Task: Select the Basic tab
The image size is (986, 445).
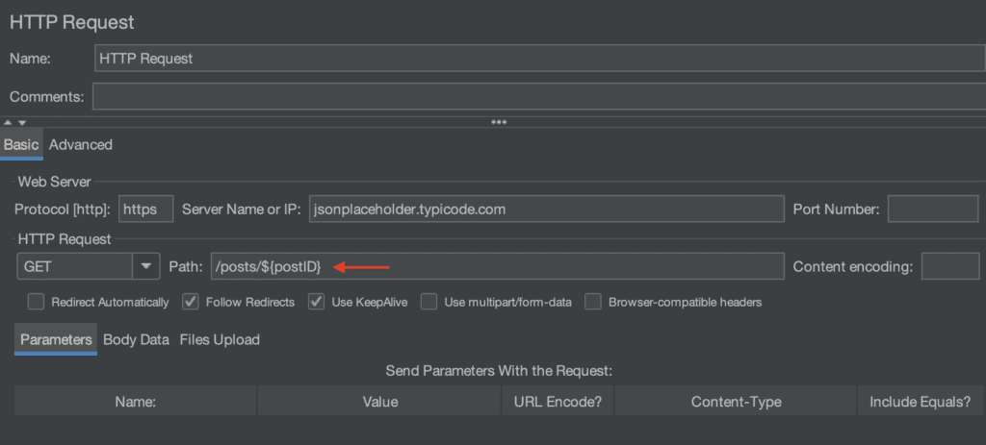Action: click(21, 145)
